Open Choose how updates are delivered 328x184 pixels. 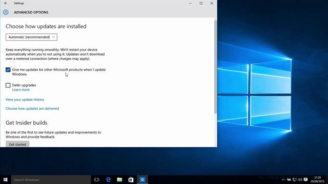(32, 108)
